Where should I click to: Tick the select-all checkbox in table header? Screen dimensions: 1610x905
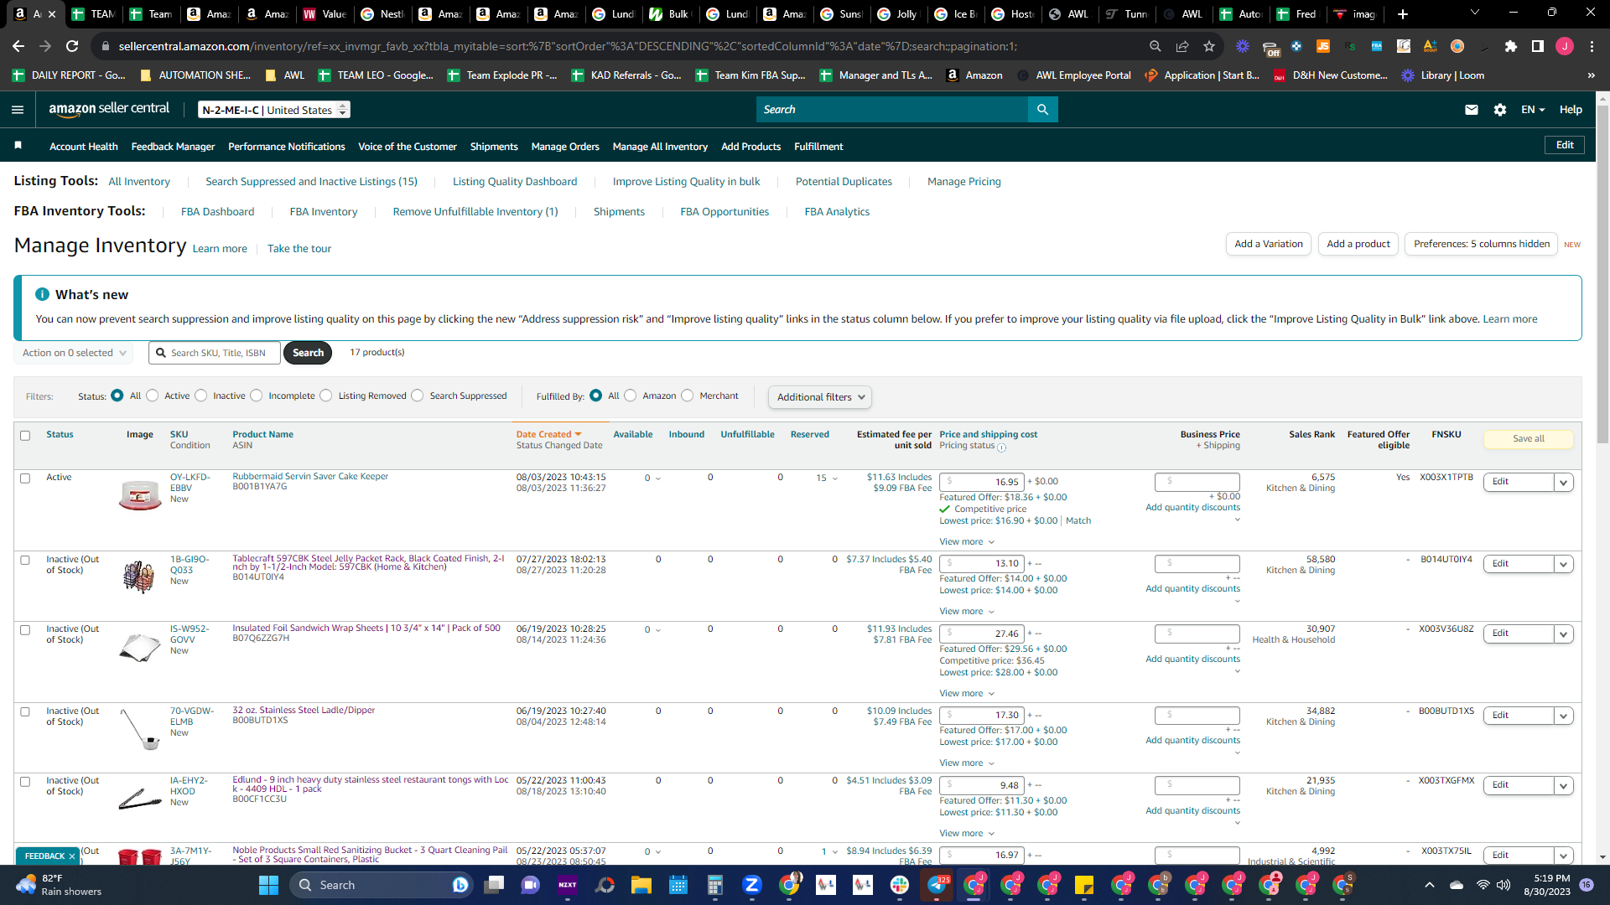(x=25, y=436)
